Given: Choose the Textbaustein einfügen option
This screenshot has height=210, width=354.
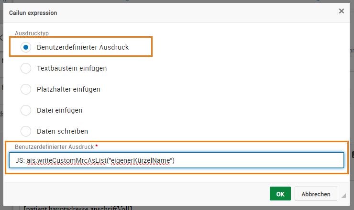Looking at the screenshot, I should coord(26,68).
